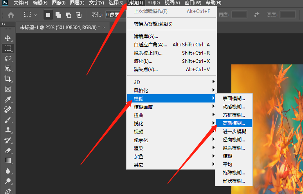Open 滤镜库(G) filter gallery
This screenshot has height=194, width=303.
[171, 36]
